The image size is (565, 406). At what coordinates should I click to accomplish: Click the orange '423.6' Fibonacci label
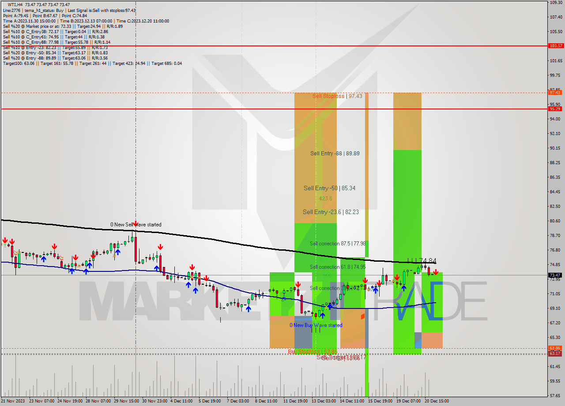(325, 199)
